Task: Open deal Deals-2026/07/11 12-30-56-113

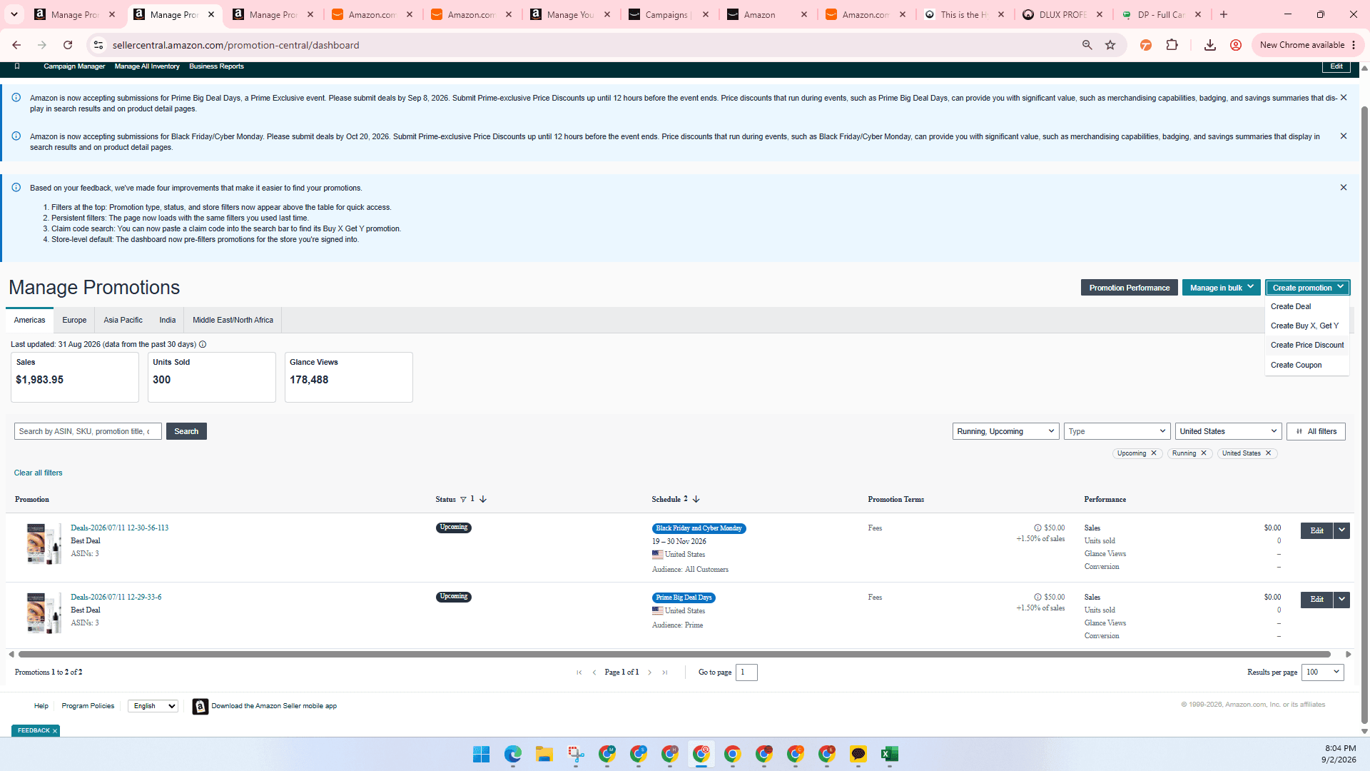Action: (x=120, y=528)
